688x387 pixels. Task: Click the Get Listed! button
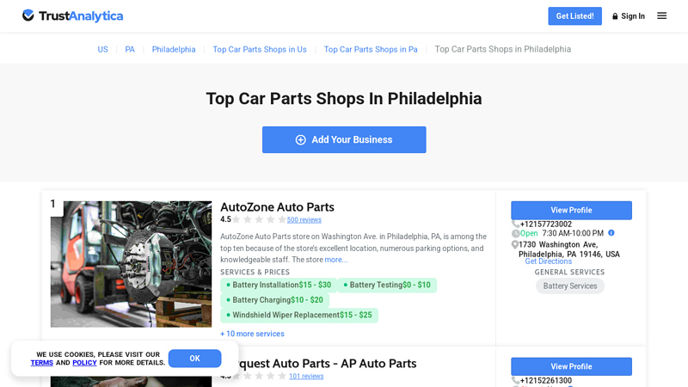click(x=574, y=16)
